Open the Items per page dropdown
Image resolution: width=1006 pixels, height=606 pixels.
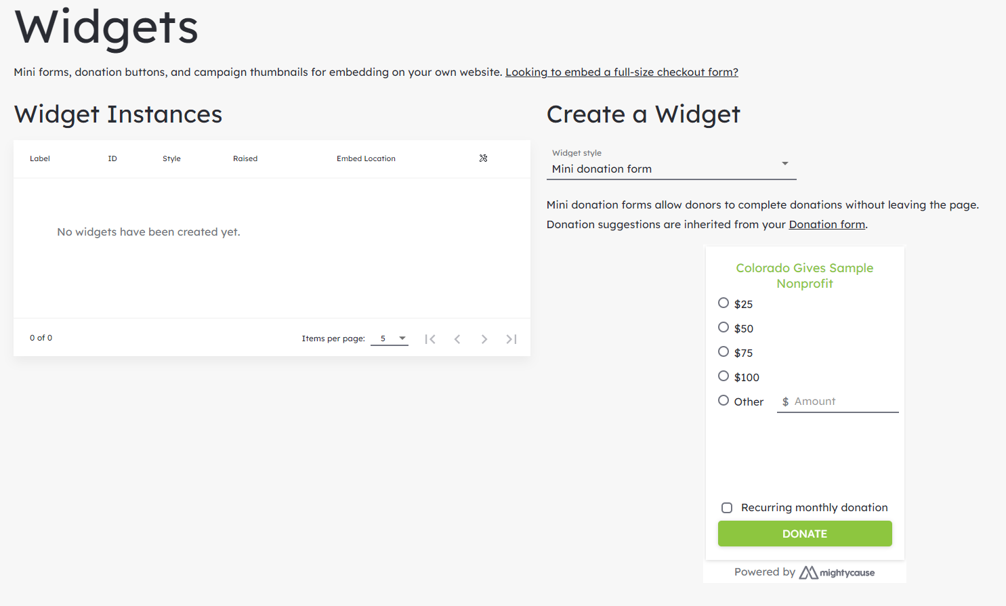[390, 339]
